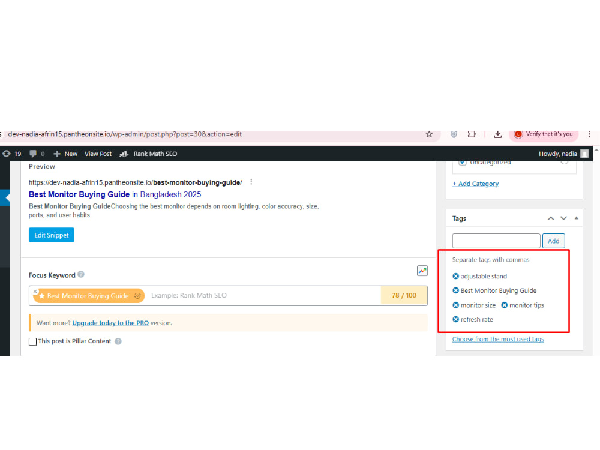The height and width of the screenshot is (450, 600).
Task: Open the Rank Math SEO admin bar menu
Action: (x=148, y=154)
